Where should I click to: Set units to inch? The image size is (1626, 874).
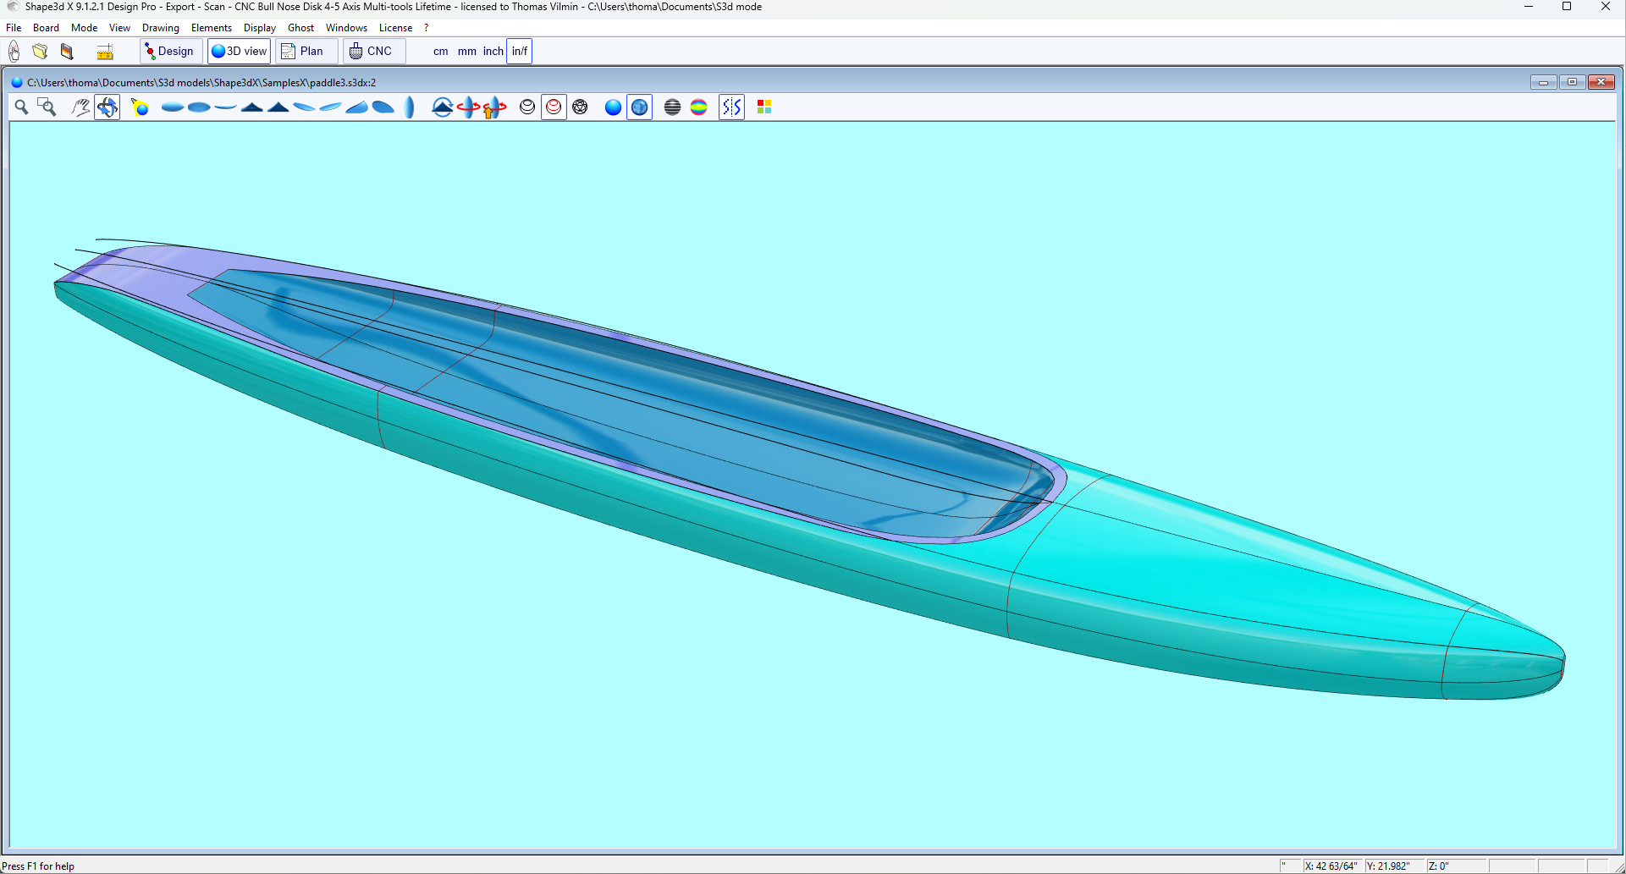click(493, 52)
